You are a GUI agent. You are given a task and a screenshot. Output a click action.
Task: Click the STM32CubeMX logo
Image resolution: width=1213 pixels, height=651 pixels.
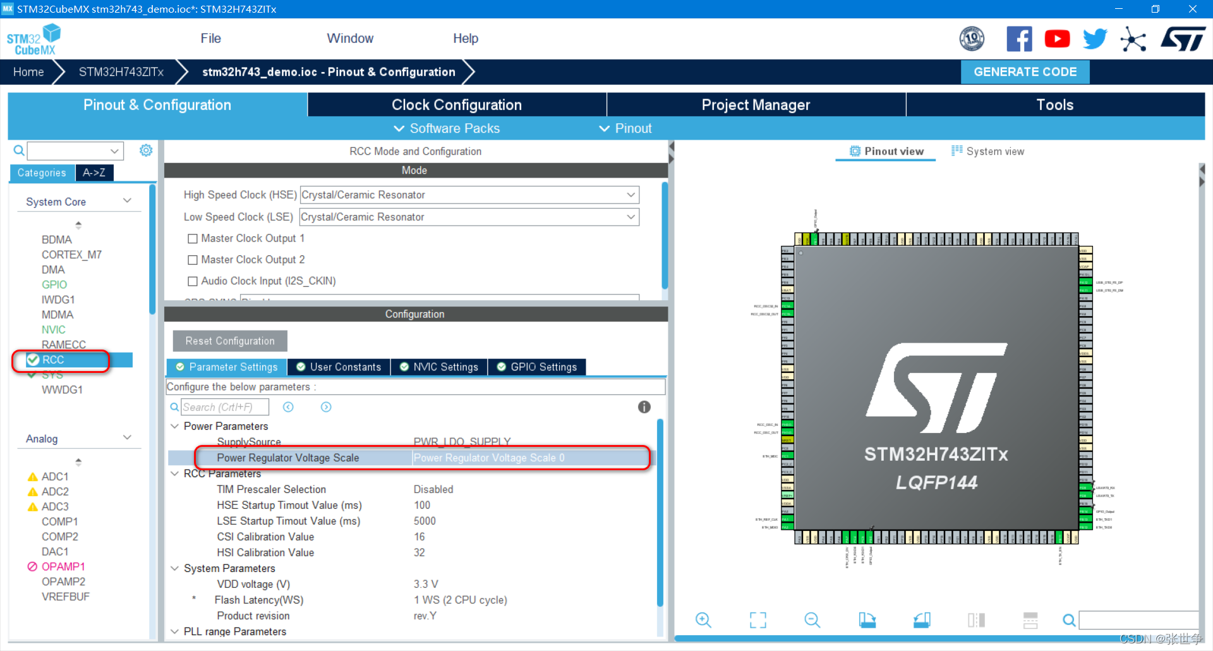click(33, 39)
